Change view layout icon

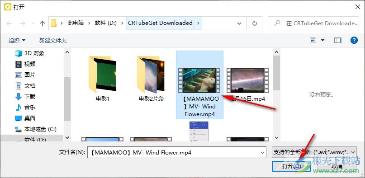click(313, 40)
